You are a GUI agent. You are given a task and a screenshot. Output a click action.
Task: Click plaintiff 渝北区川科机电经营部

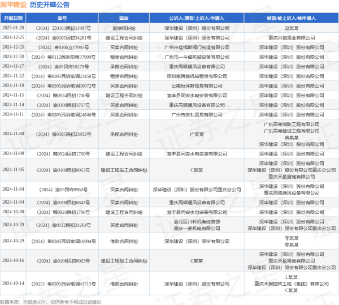[x=197, y=222]
